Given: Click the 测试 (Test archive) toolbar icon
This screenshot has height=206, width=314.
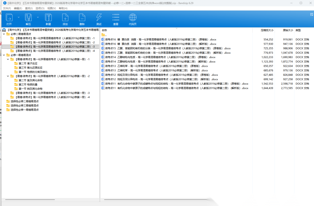Looking at the screenshot, I should (x=99, y=18).
